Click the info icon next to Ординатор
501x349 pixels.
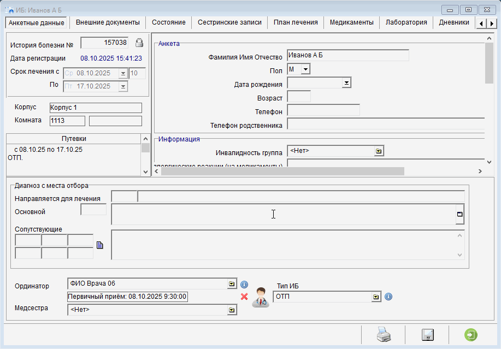click(244, 284)
